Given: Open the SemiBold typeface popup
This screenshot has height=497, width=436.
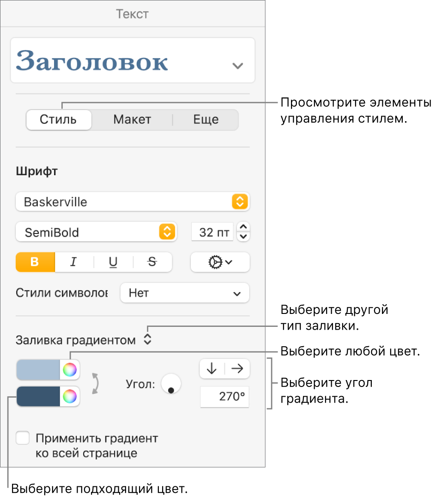Looking at the screenshot, I should point(96,232).
